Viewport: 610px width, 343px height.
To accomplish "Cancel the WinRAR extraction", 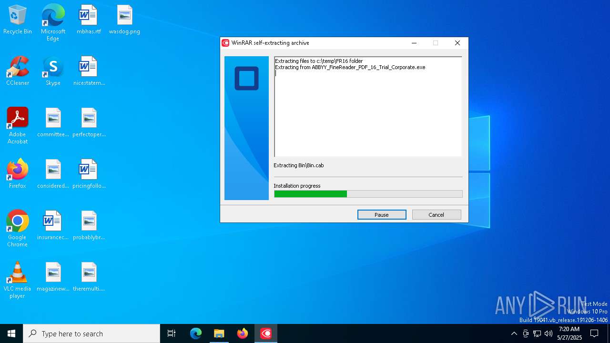I will 437,215.
